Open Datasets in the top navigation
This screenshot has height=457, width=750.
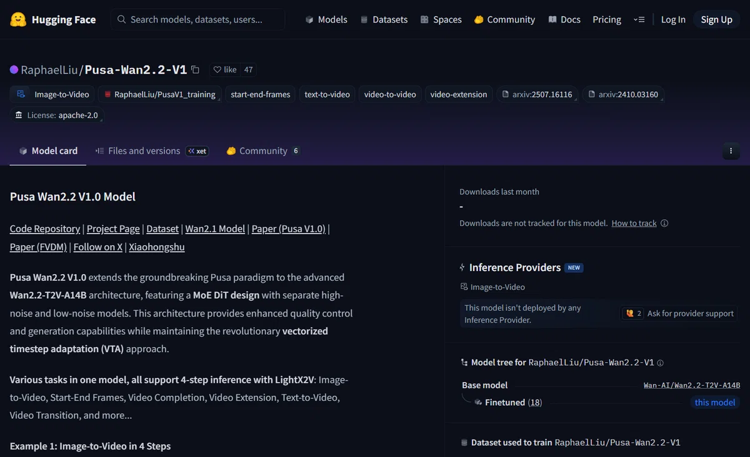pos(384,19)
